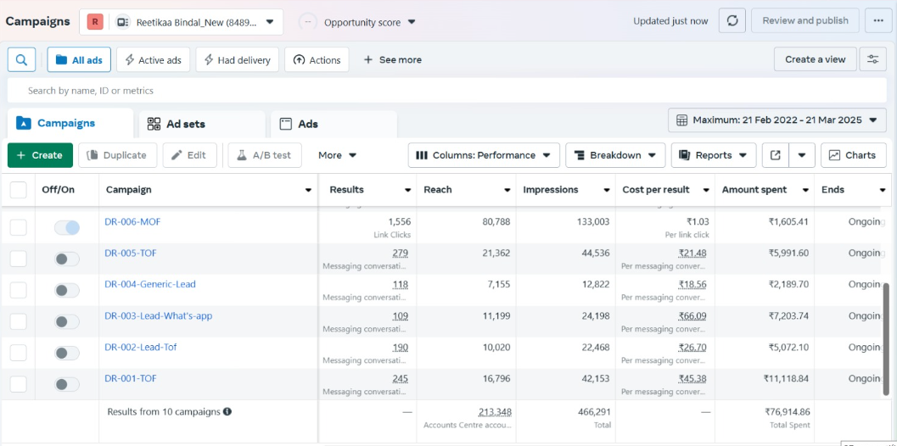The height and width of the screenshot is (446, 897).
Task: Click the export data icon
Action: click(x=776, y=155)
